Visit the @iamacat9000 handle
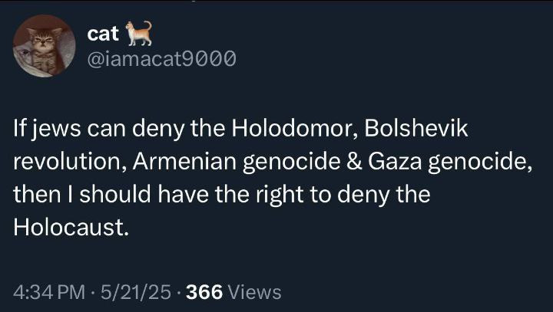Screen dimensions: 553x312 pos(161,58)
